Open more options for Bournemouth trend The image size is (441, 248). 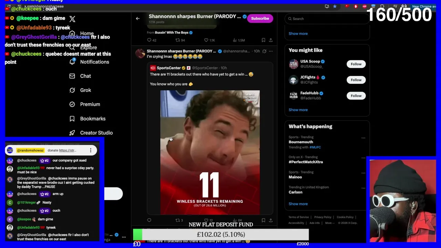pos(363,138)
